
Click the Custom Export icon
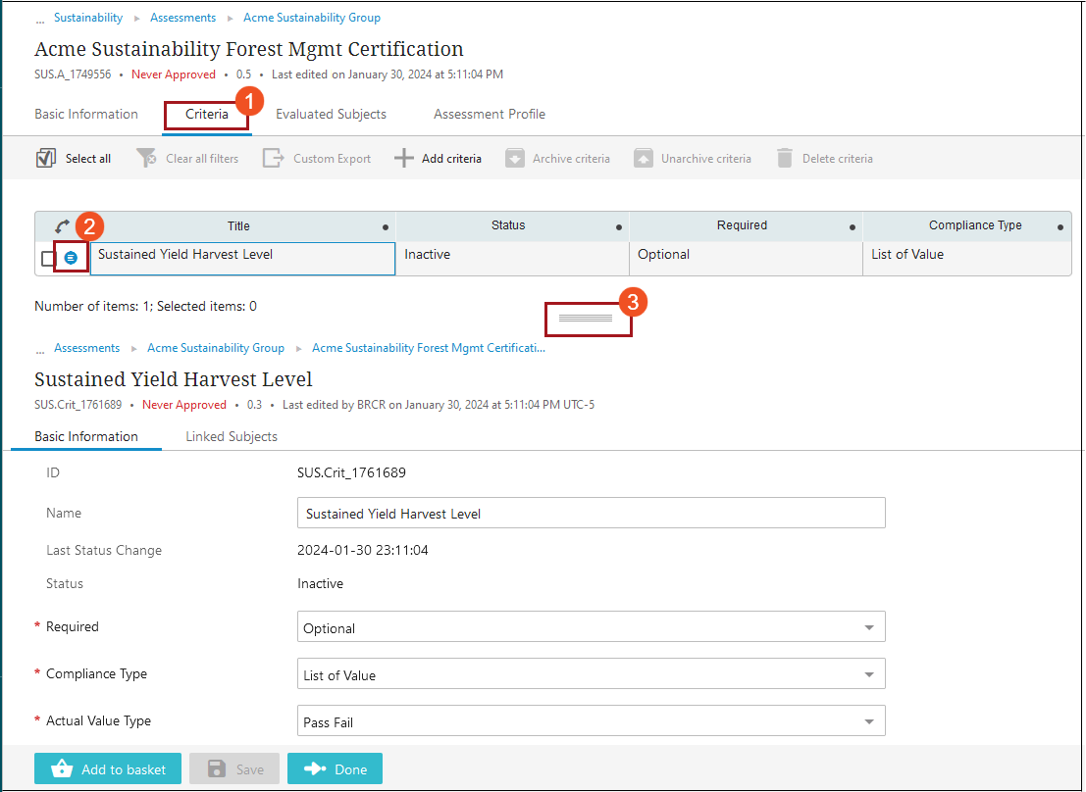coord(274,158)
